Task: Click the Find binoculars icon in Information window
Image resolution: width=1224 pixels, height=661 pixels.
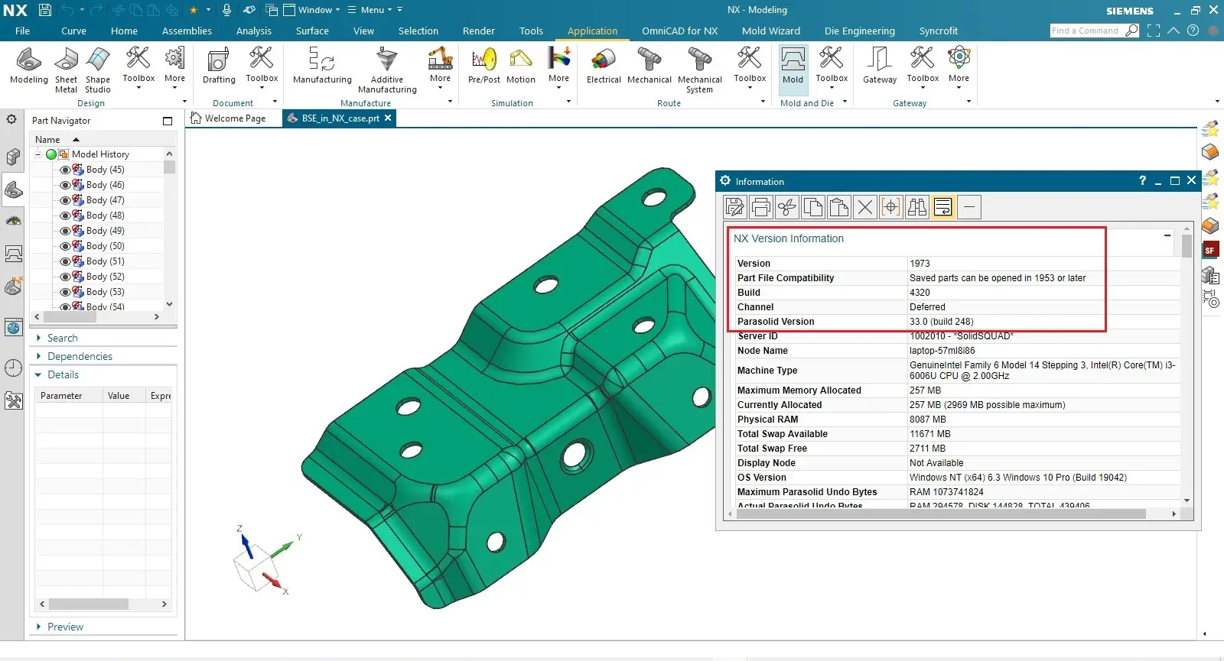Action: coord(917,207)
